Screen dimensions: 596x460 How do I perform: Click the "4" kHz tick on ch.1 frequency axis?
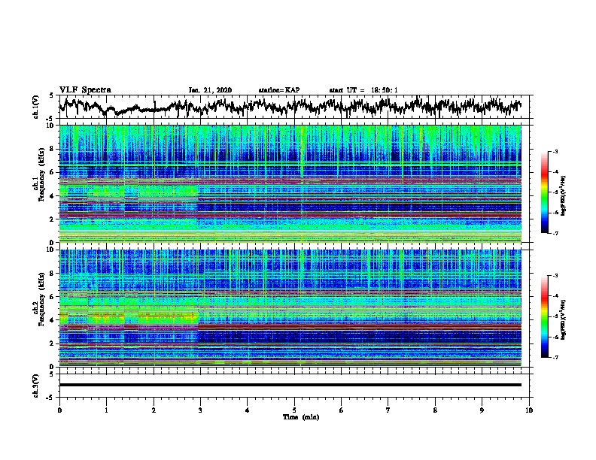[52, 196]
